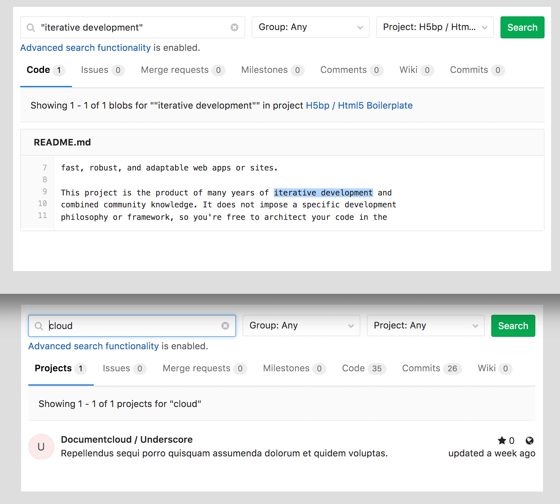Click the public visibility globe on Underscore project
The height and width of the screenshot is (504, 560).
pos(530,441)
